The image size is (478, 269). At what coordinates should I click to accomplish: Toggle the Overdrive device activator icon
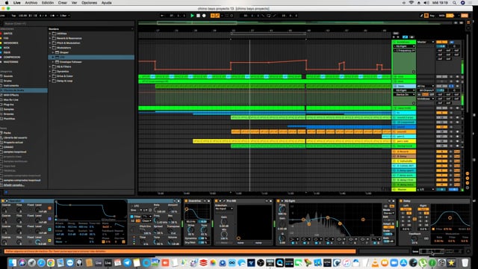pos(186,201)
